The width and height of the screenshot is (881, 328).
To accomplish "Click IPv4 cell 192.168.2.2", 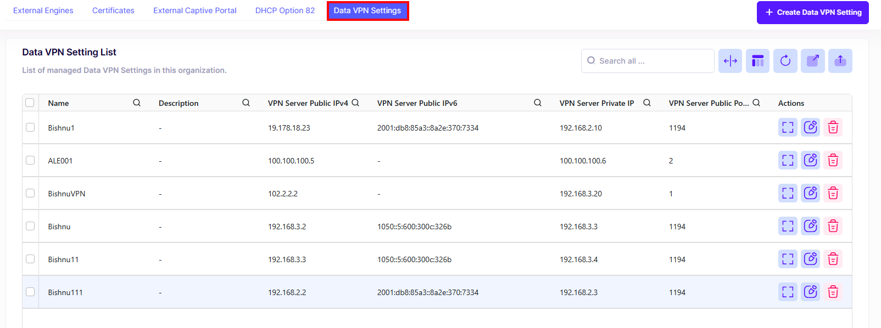I will [x=287, y=292].
